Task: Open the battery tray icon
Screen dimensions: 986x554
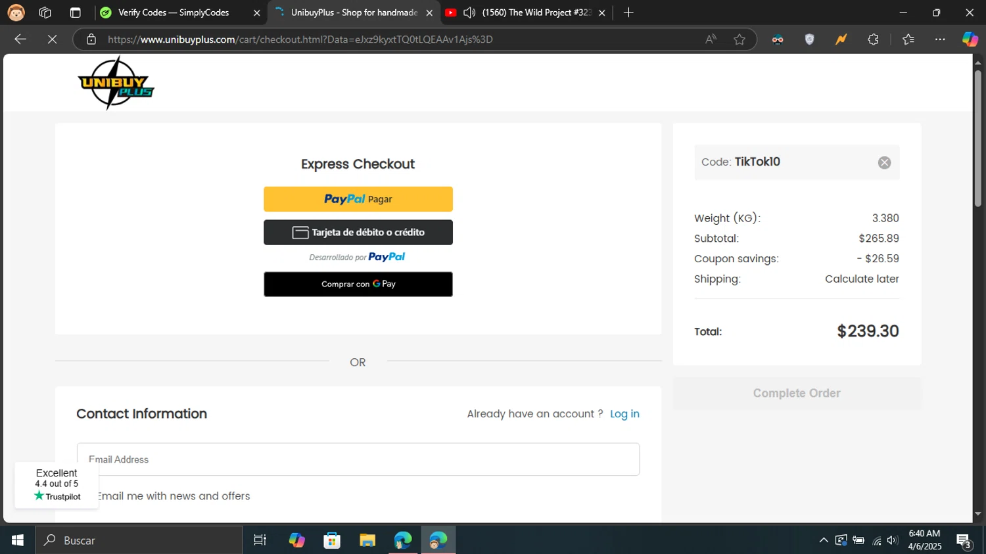Action: point(858,540)
